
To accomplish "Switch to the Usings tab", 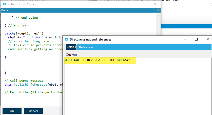I will pos(71,47).
